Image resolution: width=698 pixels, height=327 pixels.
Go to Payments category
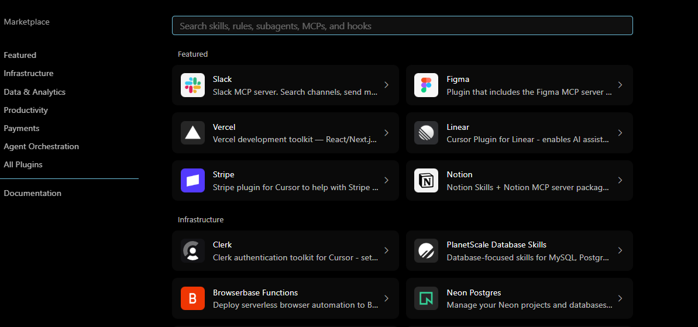(22, 128)
